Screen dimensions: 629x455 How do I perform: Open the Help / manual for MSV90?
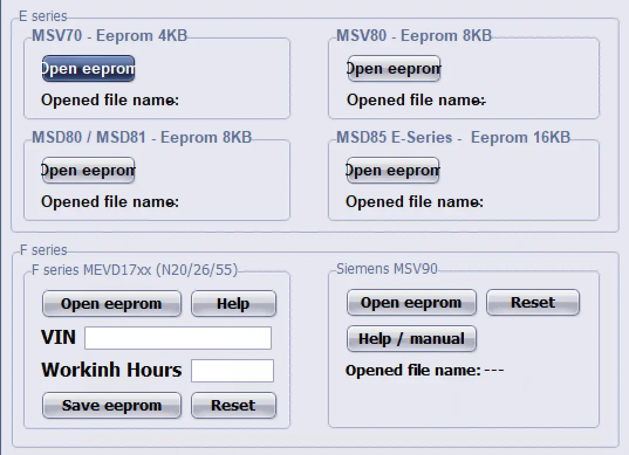(x=411, y=338)
